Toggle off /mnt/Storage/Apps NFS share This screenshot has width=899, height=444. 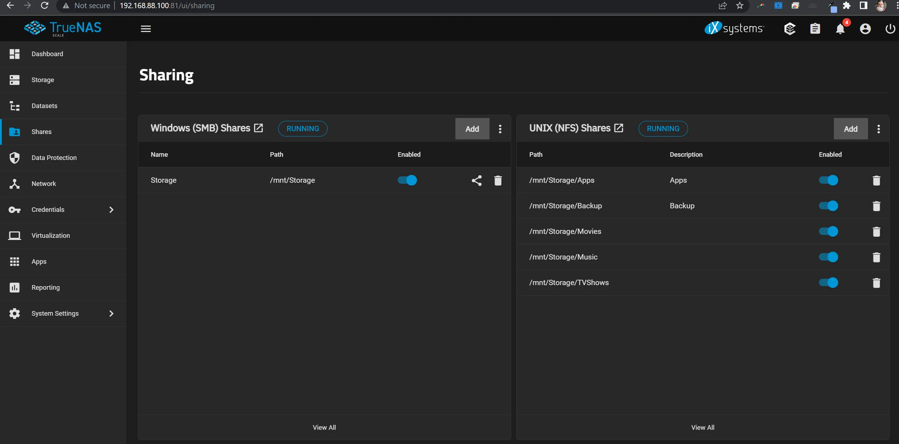click(x=828, y=180)
